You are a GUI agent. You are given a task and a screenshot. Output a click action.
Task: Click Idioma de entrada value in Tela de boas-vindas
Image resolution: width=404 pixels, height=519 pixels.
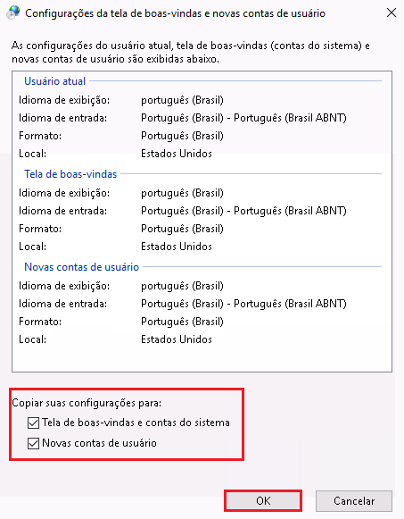pyautogui.click(x=243, y=211)
